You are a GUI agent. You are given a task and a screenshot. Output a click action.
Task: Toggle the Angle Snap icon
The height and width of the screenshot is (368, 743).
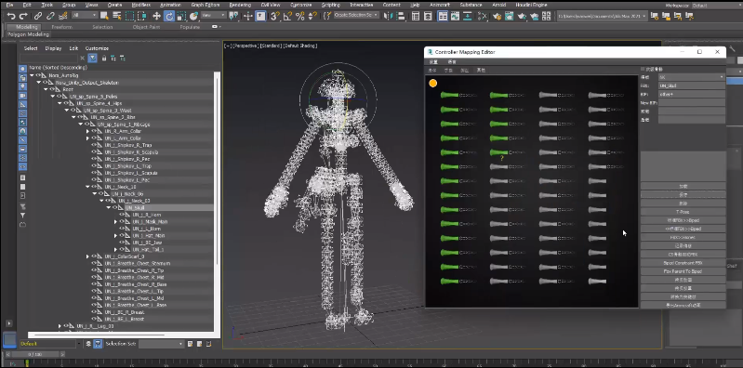287,16
